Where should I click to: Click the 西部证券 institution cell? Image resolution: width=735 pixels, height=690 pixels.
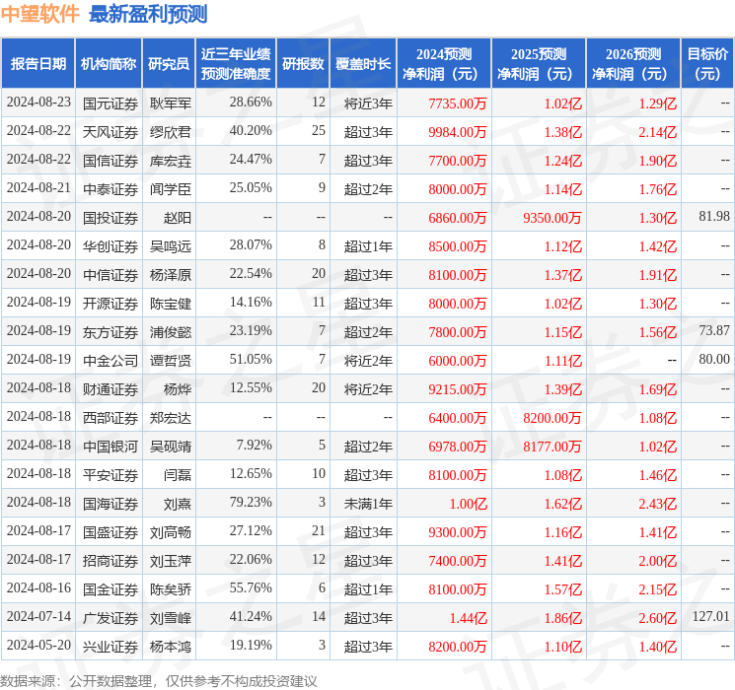click(110, 418)
